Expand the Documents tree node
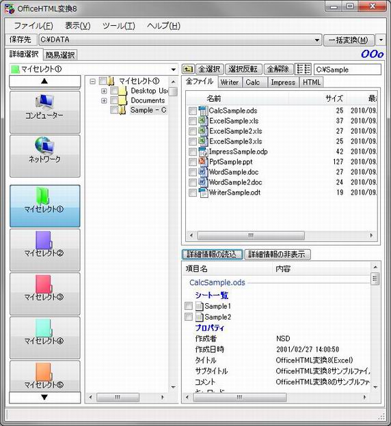 [104, 101]
